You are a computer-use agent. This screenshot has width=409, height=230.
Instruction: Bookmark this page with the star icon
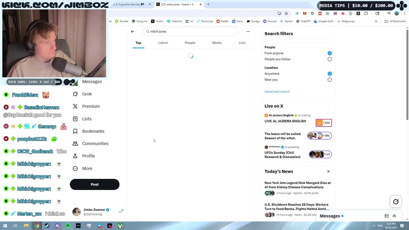[x=286, y=13]
